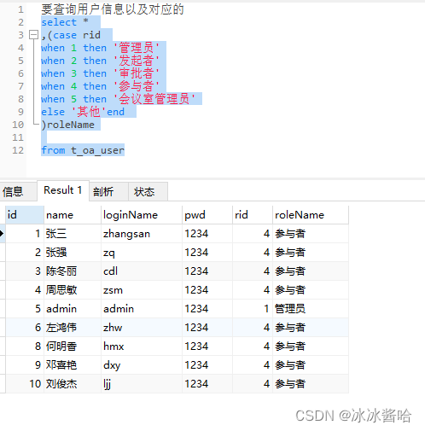Place cursor in the comment on line 1
The width and height of the screenshot is (425, 431).
click(113, 9)
